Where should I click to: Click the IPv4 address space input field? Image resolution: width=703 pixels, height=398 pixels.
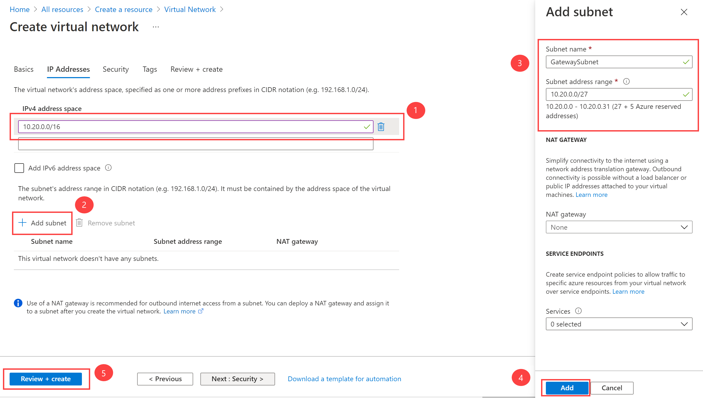[x=195, y=126]
